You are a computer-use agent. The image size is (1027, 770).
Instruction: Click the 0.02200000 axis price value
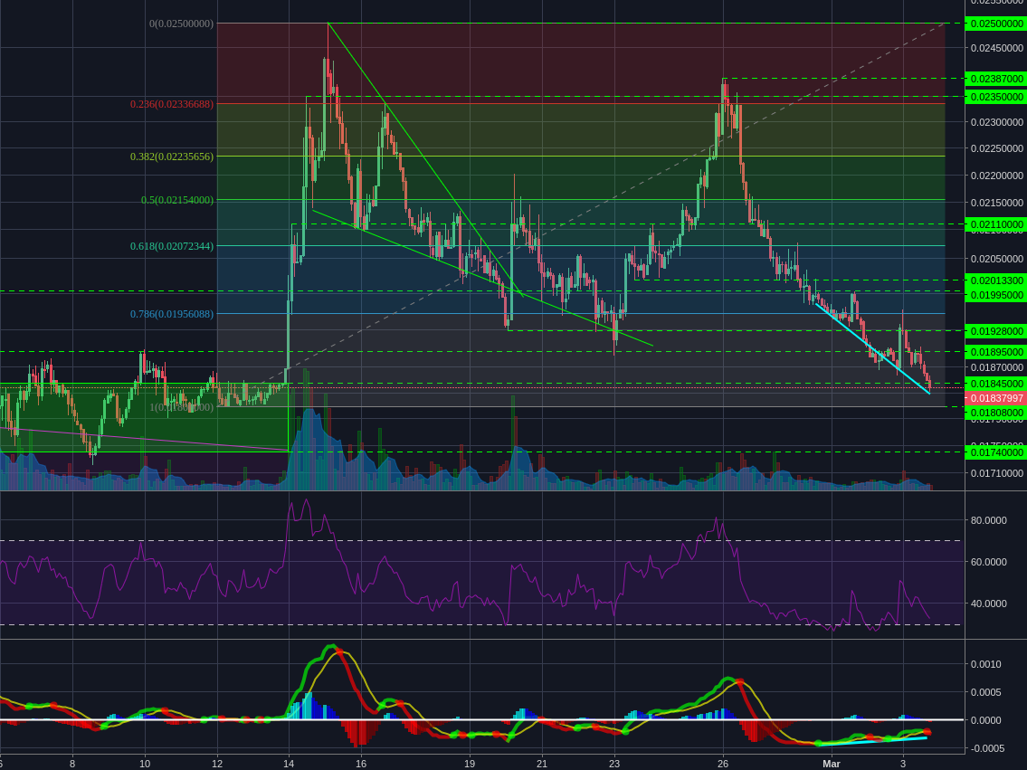997,176
